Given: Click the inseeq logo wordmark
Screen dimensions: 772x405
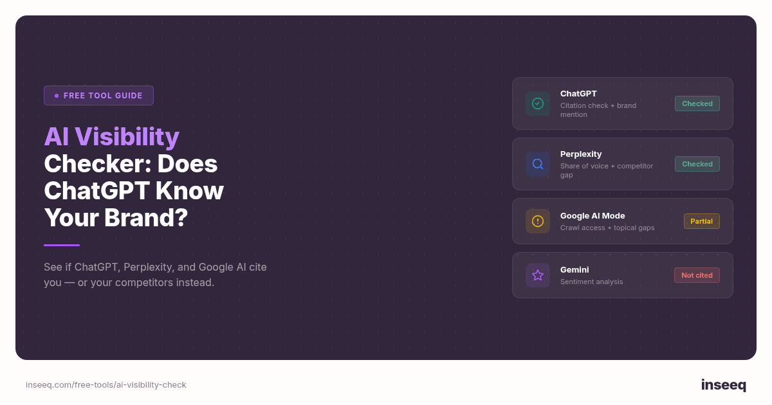Looking at the screenshot, I should pos(724,385).
